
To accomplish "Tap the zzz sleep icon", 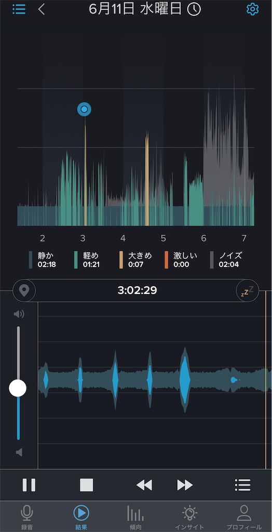I will [247, 290].
